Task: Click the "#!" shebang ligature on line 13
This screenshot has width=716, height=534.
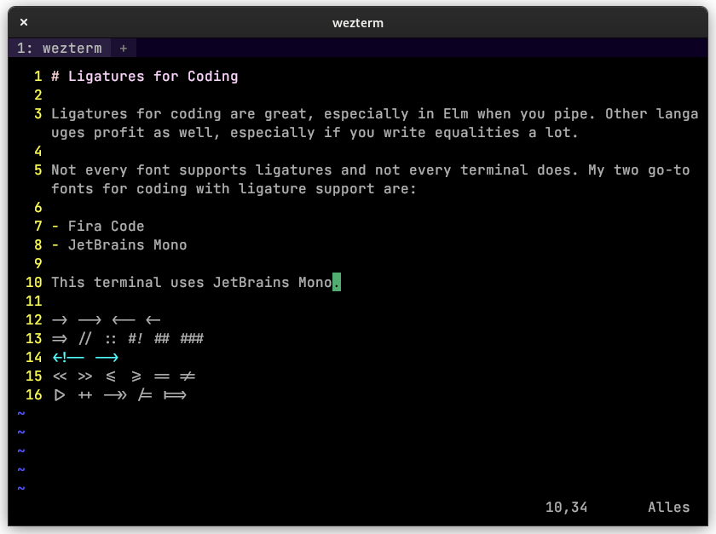Action: pos(136,339)
